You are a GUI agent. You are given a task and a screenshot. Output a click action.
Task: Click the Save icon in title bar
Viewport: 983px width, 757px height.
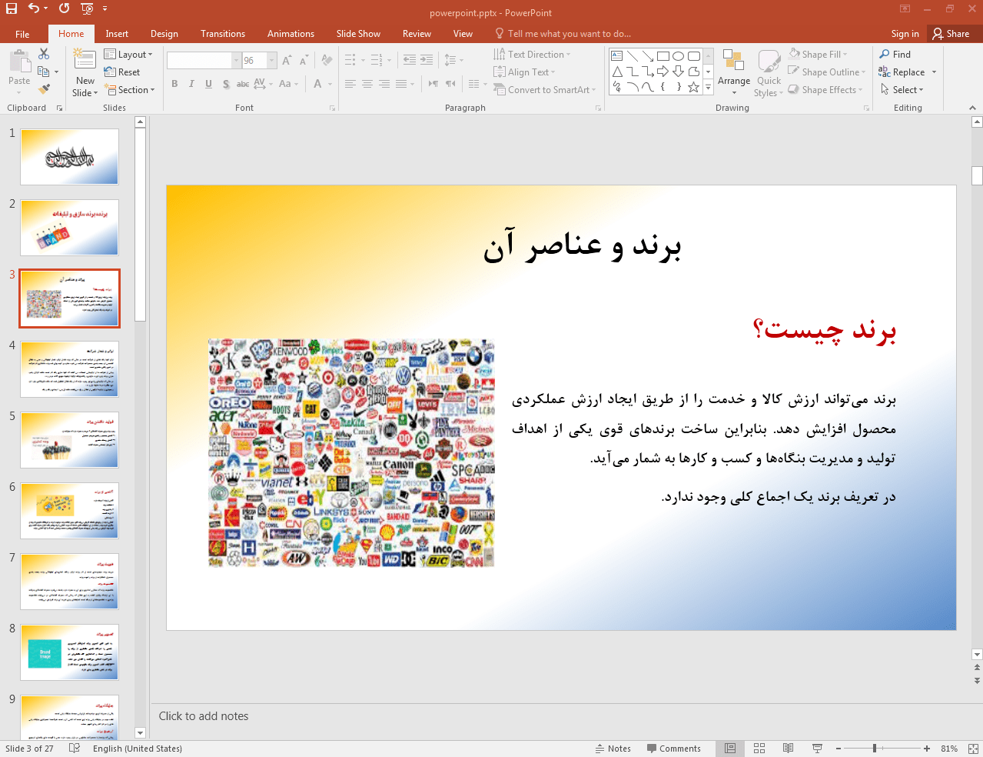pos(12,8)
